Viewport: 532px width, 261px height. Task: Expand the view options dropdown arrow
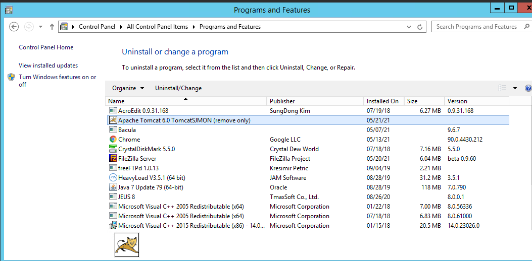(515, 88)
